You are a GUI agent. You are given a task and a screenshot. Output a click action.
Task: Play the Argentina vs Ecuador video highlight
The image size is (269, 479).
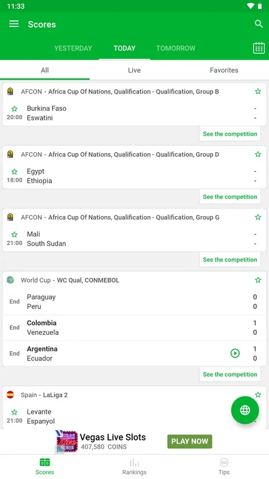coord(235,353)
